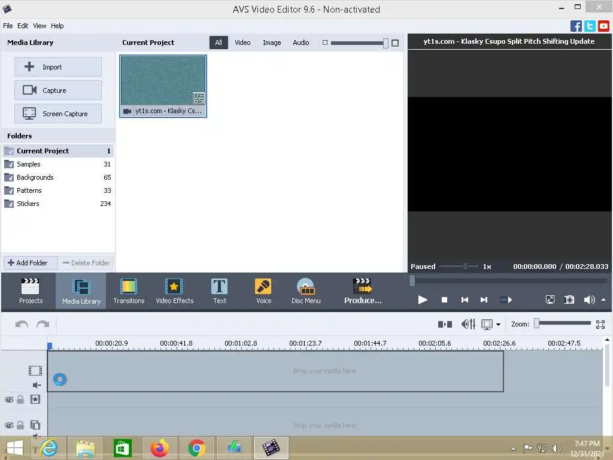Click the video overlay track icon

(35, 425)
